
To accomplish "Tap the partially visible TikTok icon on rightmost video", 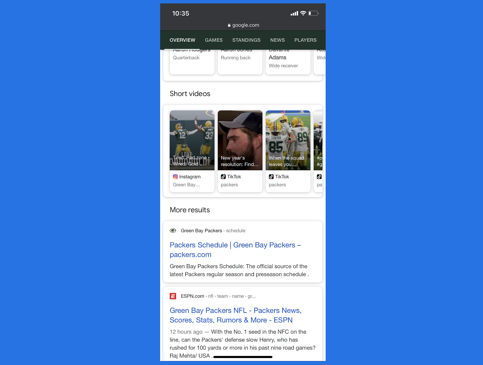I will 319,177.
